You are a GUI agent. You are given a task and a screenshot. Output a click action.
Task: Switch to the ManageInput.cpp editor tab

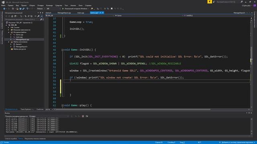(x=64, y=12)
